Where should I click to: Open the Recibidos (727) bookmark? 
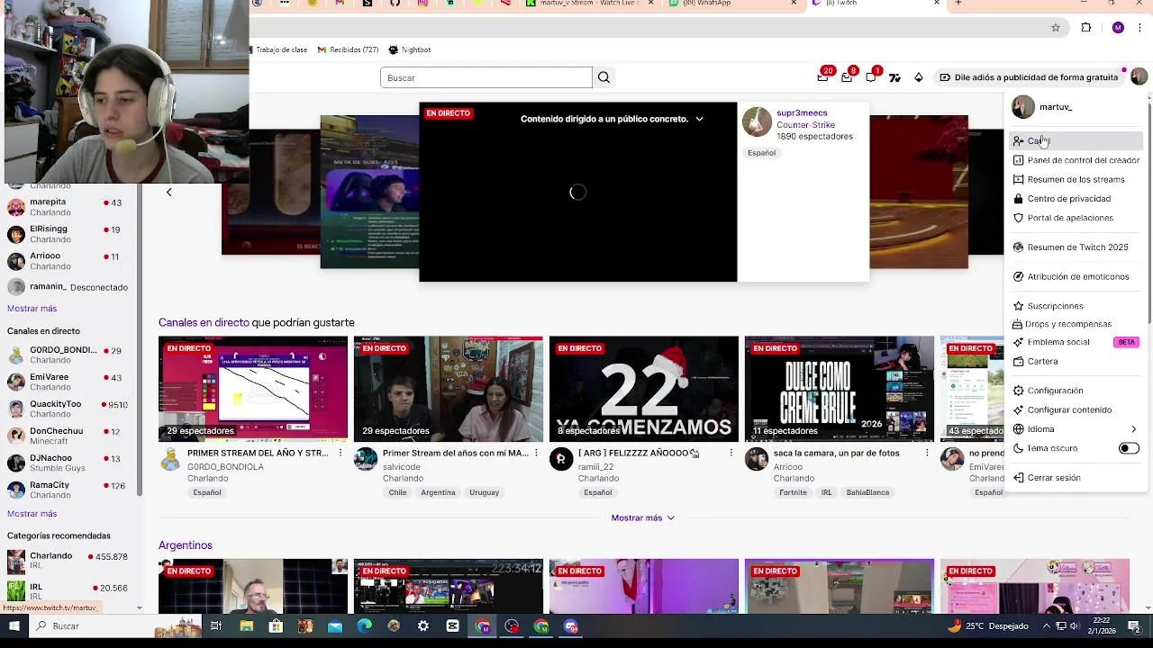point(348,49)
